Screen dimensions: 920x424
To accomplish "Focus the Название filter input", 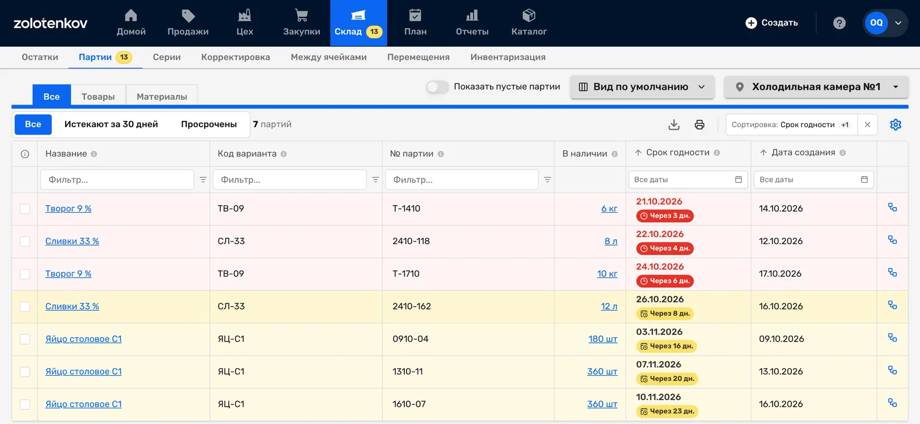I will (117, 180).
